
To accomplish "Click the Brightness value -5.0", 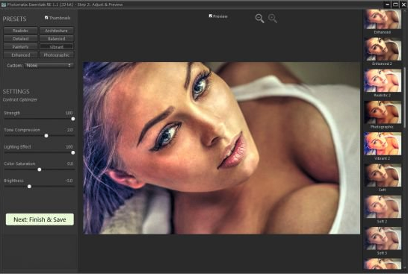I will (69, 181).
